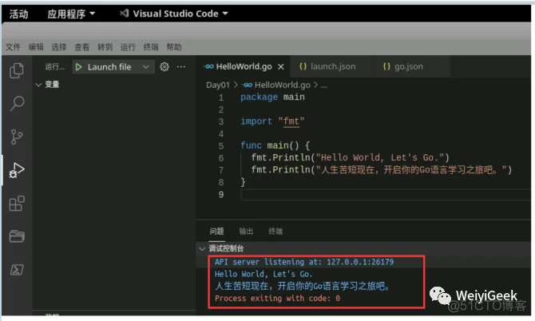Click the breadcrumb ellipsis item
This screenshot has height=321, width=535.
[x=324, y=85]
